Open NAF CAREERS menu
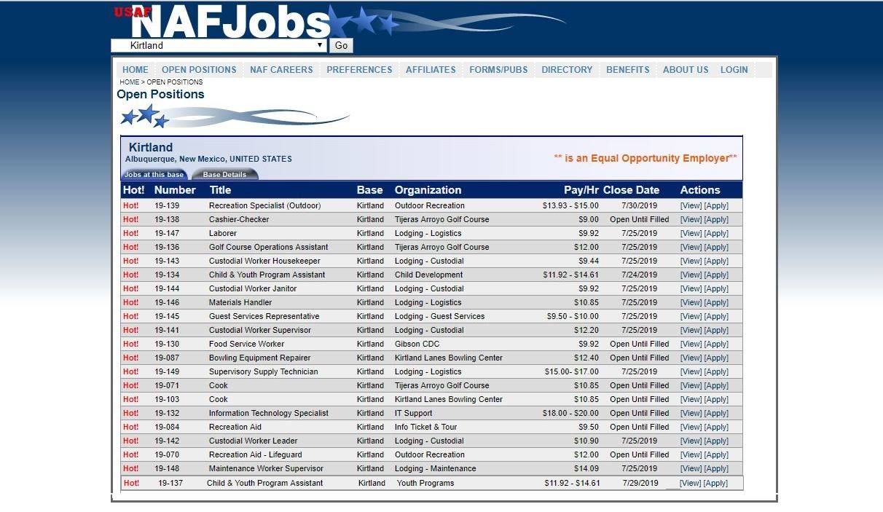This screenshot has height=512, width=883. [x=281, y=70]
